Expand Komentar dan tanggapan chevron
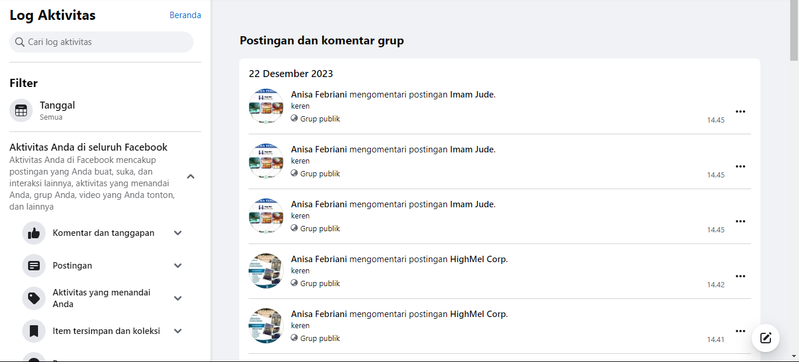Viewport: 799px width, 362px height. pyautogui.click(x=178, y=233)
